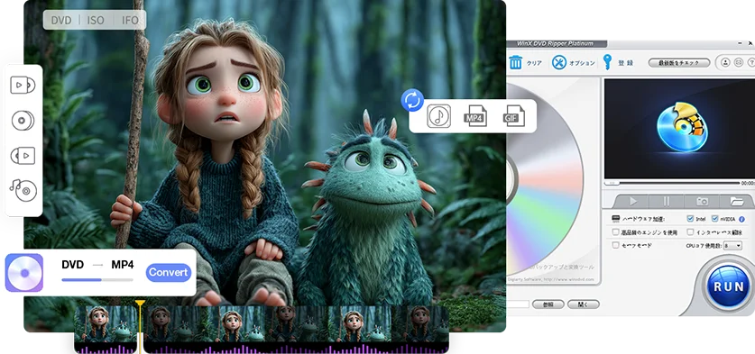Enable the 高品質のエンジンを使用 checkbox
This screenshot has width=755, height=354.
click(615, 231)
